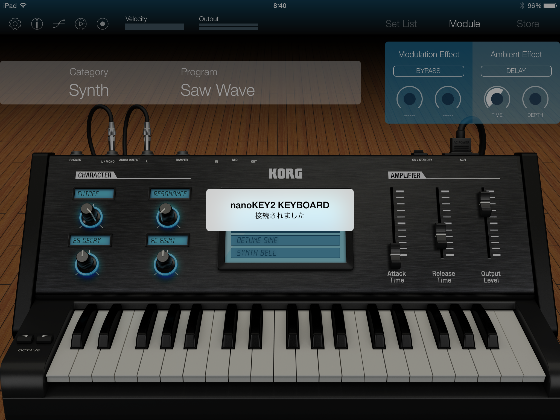
Task: Open the Category Synth selector
Action: (x=89, y=83)
